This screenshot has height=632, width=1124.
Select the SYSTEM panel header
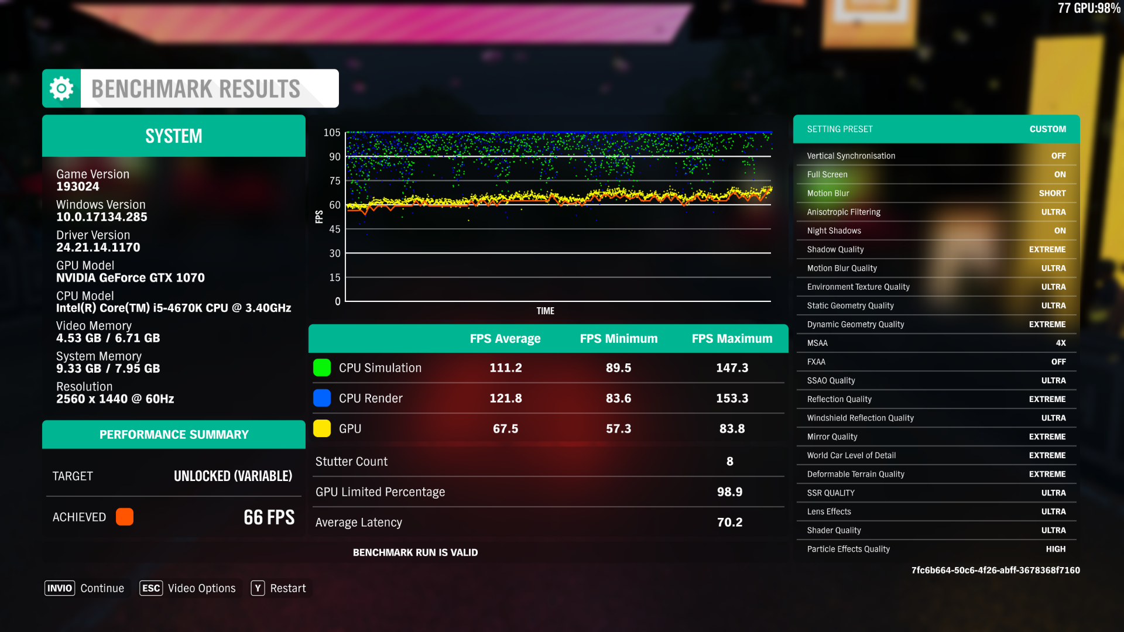click(x=174, y=136)
